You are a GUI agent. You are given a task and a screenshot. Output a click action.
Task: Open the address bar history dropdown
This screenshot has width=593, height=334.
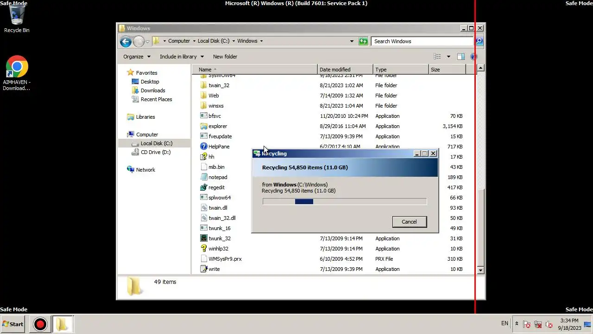tap(352, 41)
